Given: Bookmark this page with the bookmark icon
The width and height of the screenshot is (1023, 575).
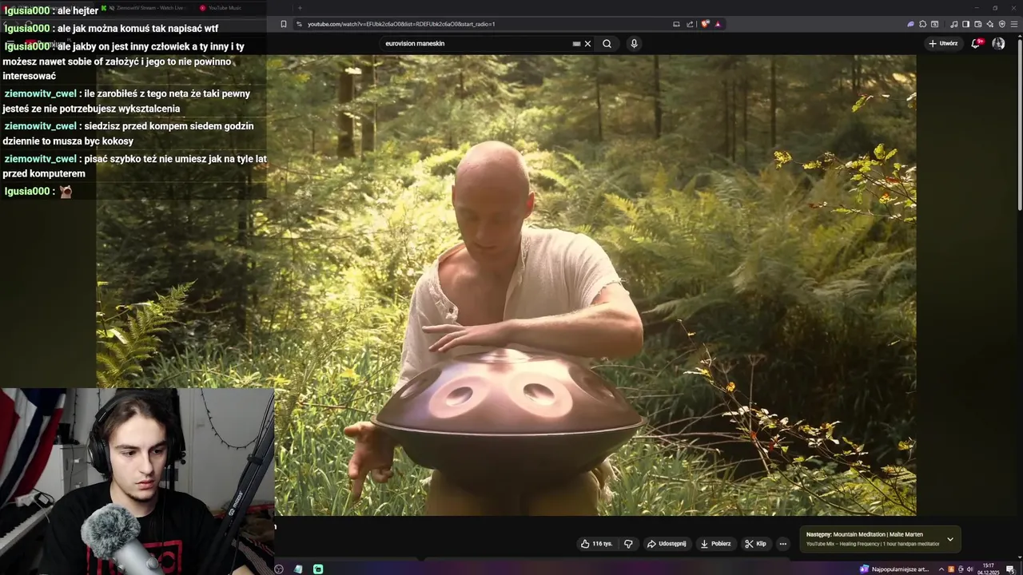Looking at the screenshot, I should click(x=283, y=24).
